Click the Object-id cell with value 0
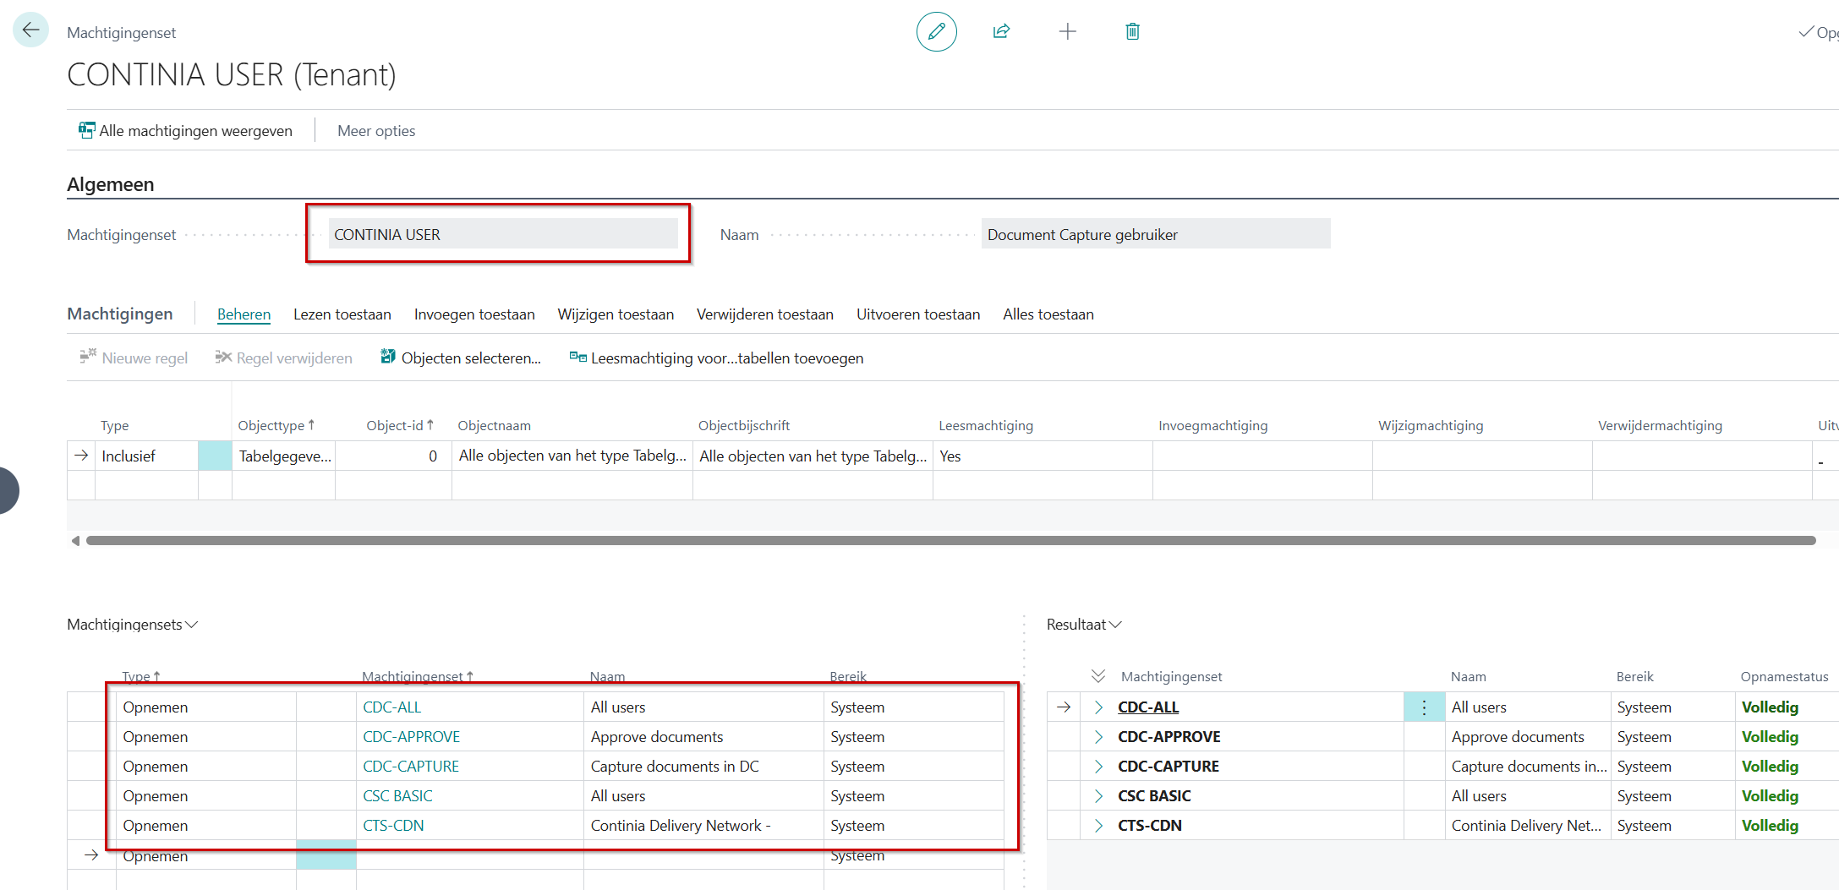Screen dimensions: 1839x890 [x=393, y=456]
